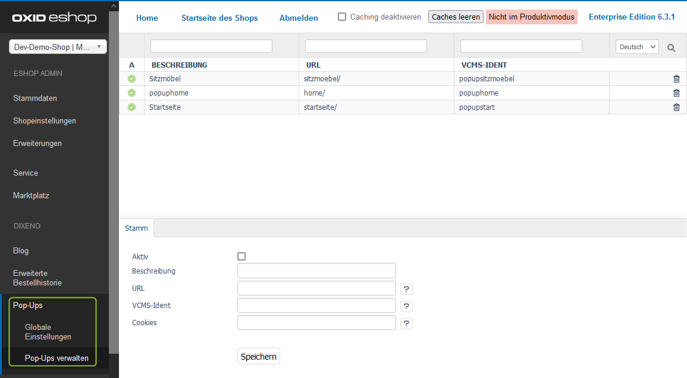Click the Speichern button
This screenshot has width=687, height=378.
pyautogui.click(x=259, y=356)
